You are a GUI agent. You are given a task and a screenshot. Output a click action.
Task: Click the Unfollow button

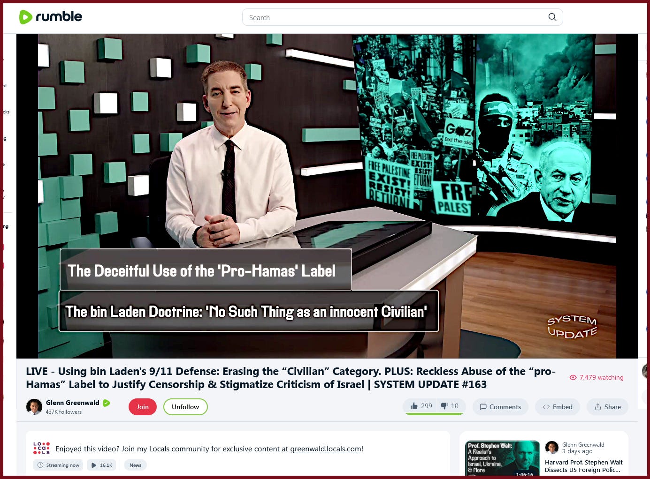(185, 407)
